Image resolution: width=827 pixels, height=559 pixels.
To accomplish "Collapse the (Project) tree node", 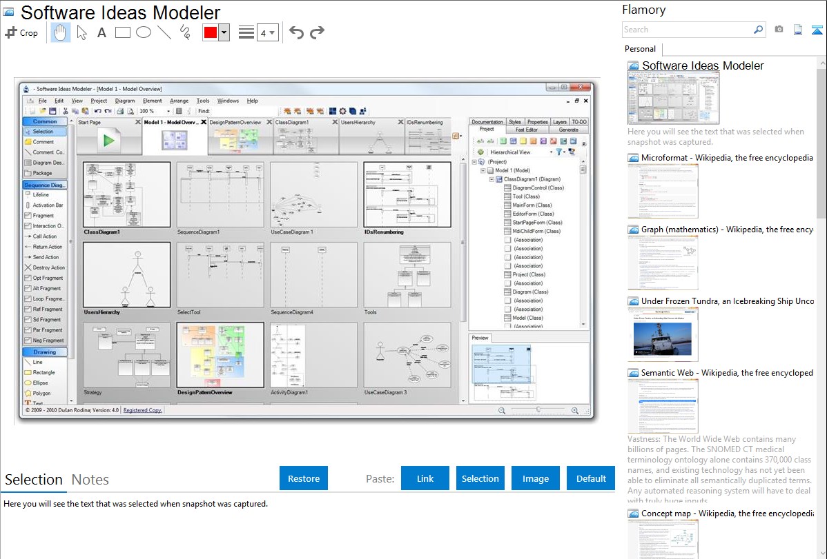I will pyautogui.click(x=474, y=162).
